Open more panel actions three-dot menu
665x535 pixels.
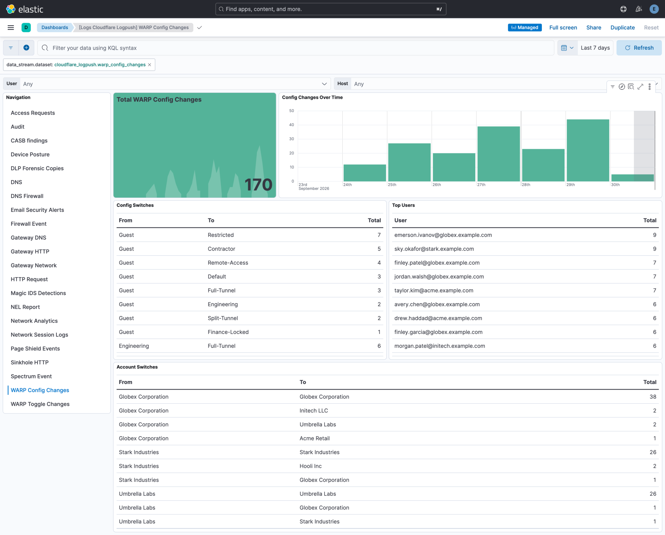point(650,87)
